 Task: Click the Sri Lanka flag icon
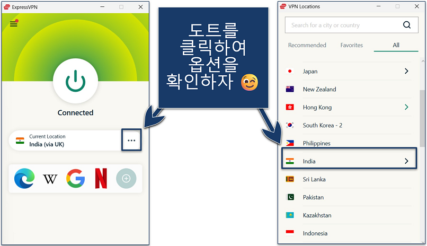(x=290, y=179)
